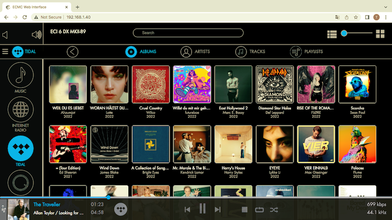
Task: Open the WORAN HÄLTST DU album by Lotte
Action: (109, 84)
